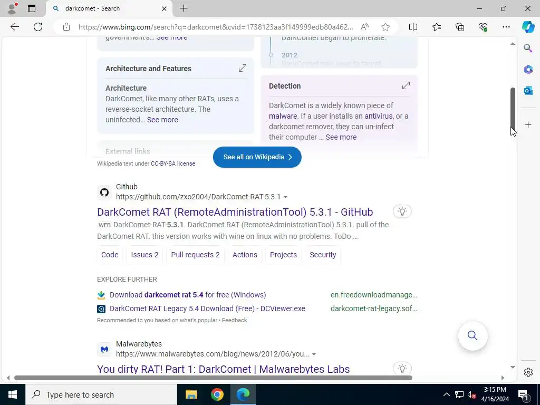This screenshot has width=540, height=405.
Task: Click the taskbar search box
Action: (101, 394)
